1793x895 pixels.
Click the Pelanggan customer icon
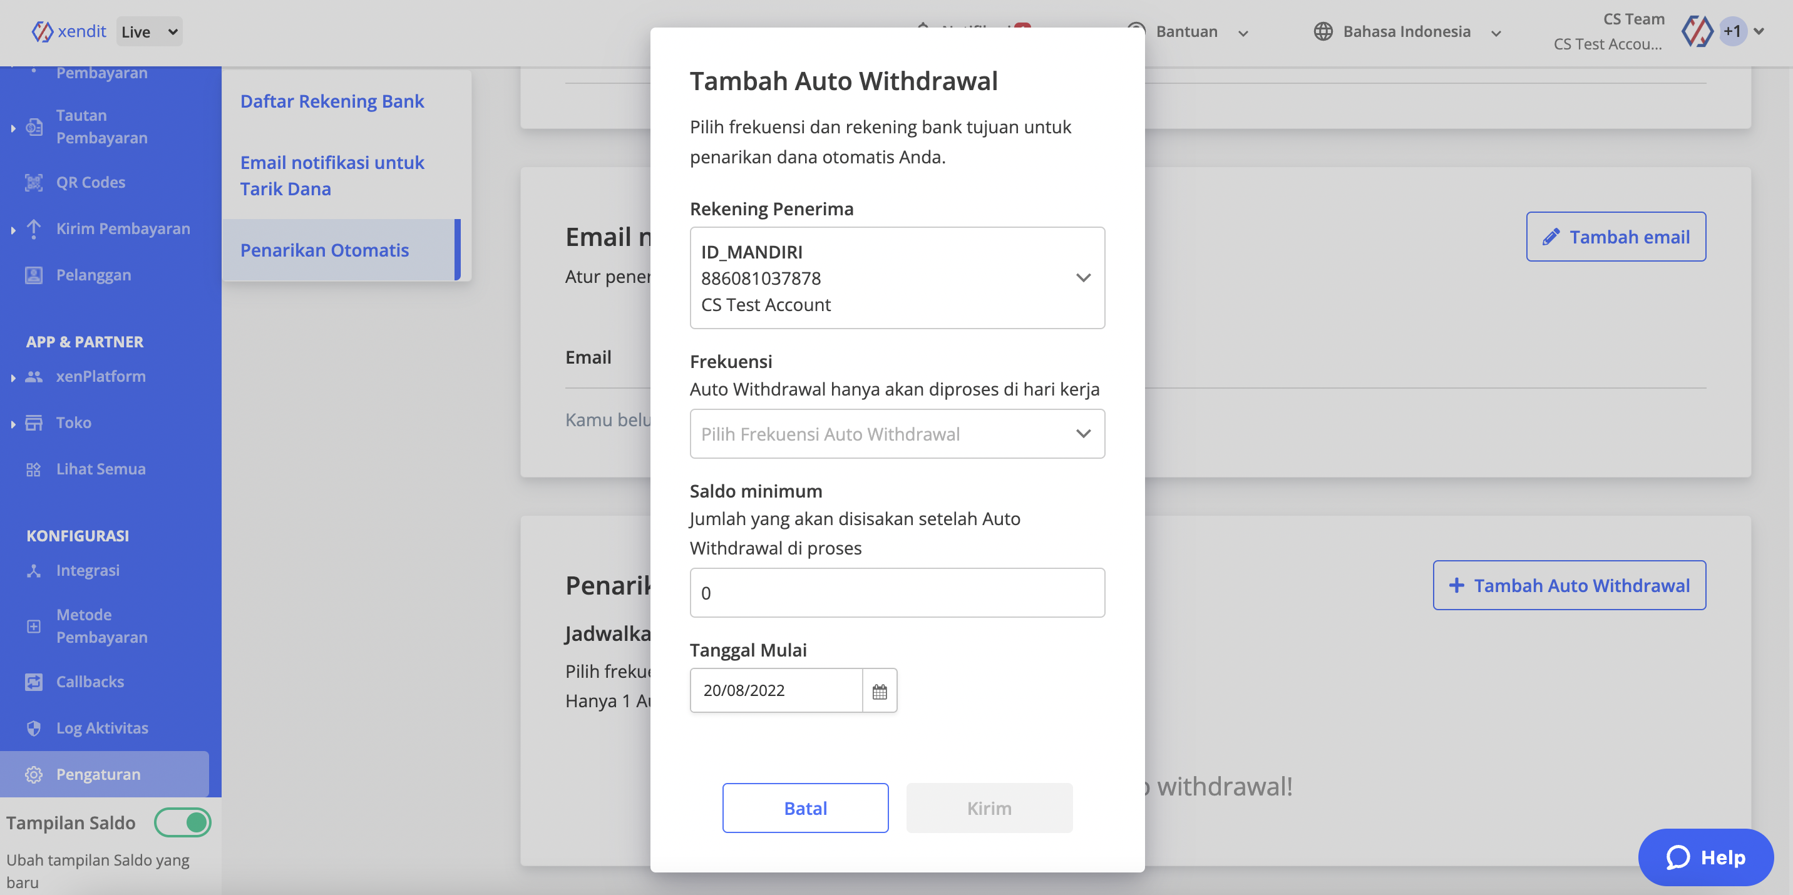34,275
